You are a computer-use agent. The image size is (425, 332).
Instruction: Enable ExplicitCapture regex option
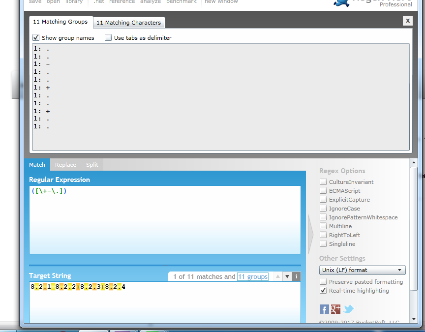323,200
